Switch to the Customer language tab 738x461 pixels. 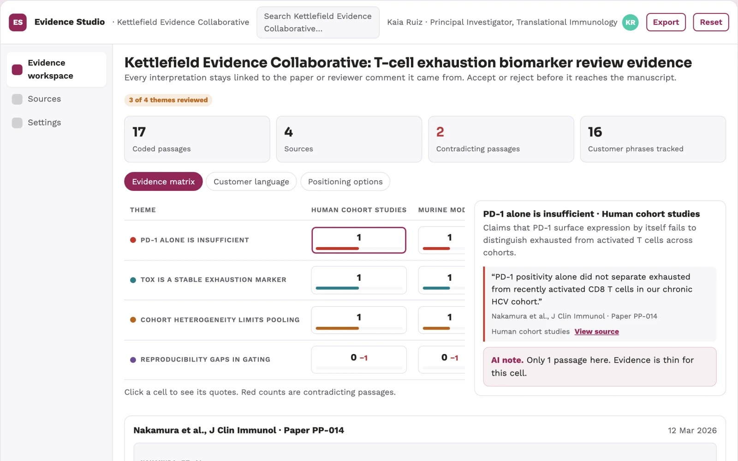click(x=251, y=182)
